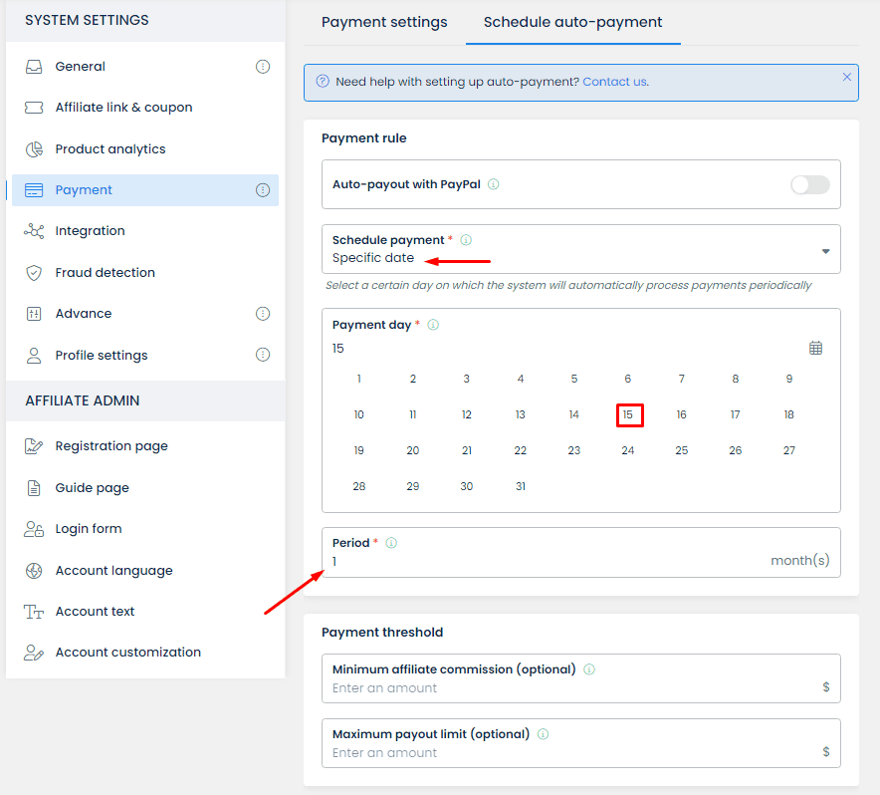Click info icon next to Advance in sidebar
This screenshot has width=880, height=795.
coord(263,314)
